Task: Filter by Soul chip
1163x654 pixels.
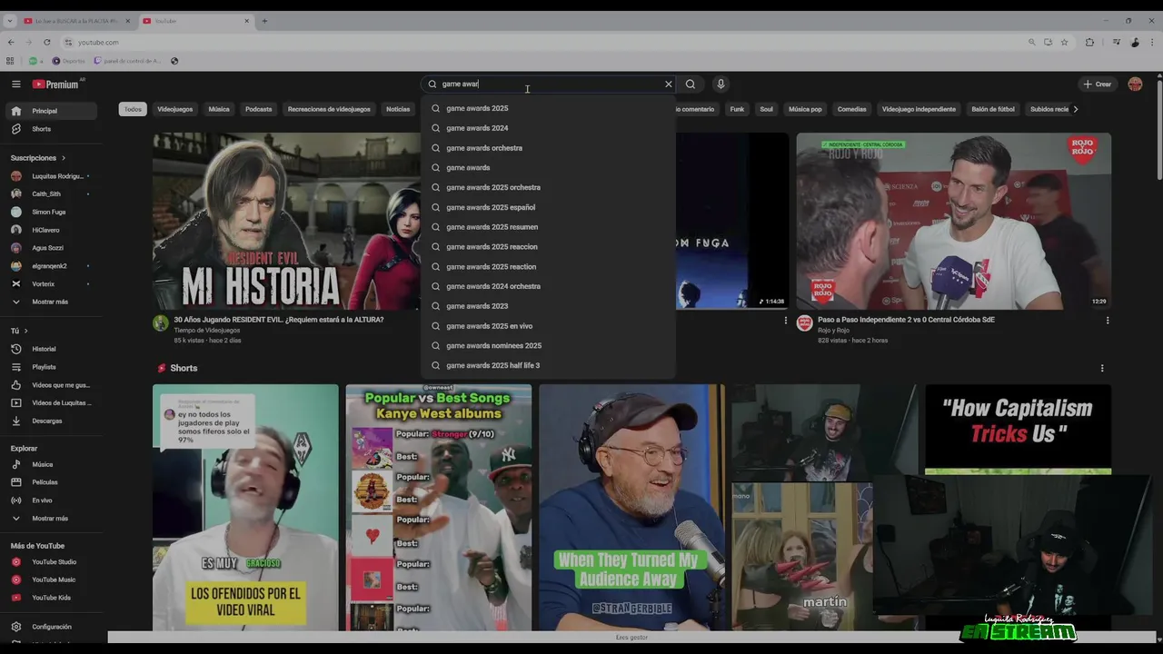Action: point(766,109)
